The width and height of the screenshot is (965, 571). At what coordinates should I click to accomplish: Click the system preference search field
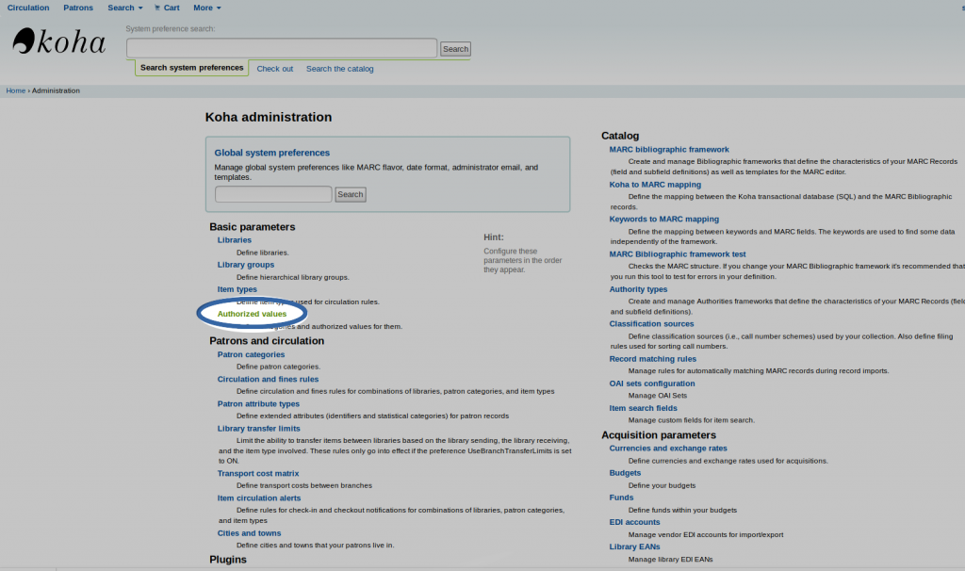pyautogui.click(x=282, y=48)
